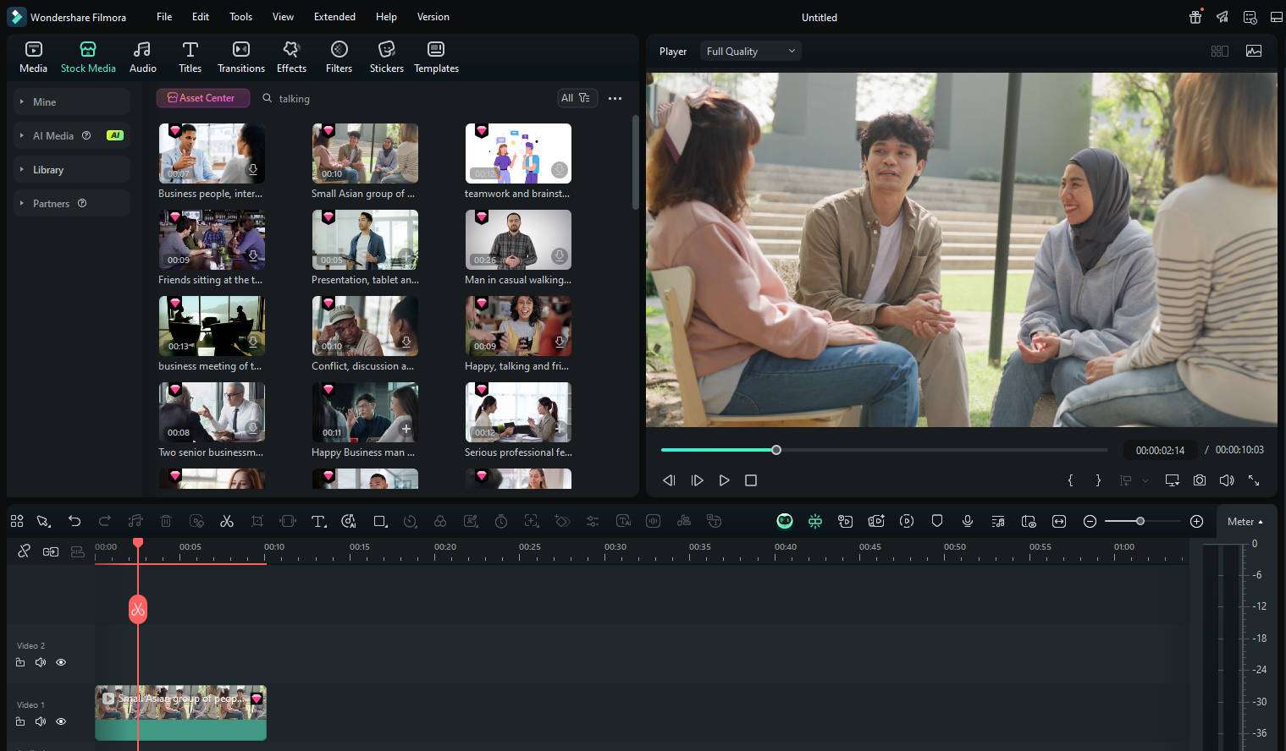Click the zoom in plus icon
Viewport: 1286px width, 751px height.
1196,521
